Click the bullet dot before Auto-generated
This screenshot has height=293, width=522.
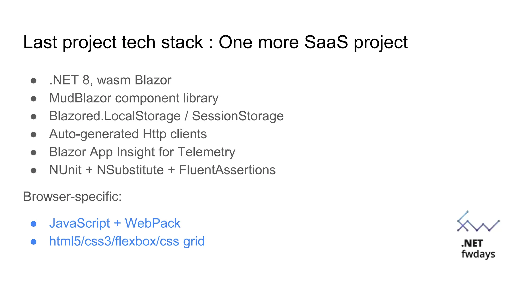pyautogui.click(x=33, y=135)
